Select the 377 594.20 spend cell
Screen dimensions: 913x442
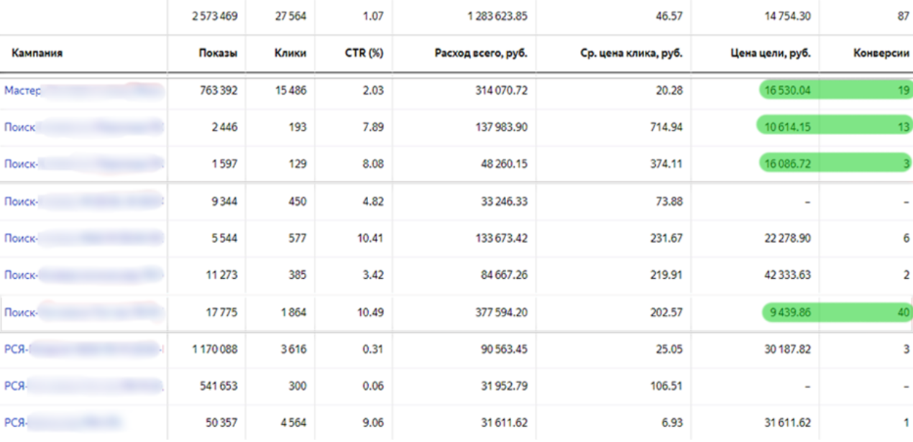[x=497, y=313]
